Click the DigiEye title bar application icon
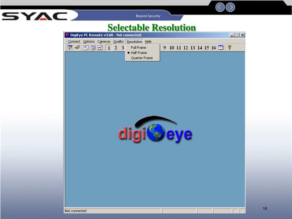This screenshot has height=219, width=292. [67, 35]
